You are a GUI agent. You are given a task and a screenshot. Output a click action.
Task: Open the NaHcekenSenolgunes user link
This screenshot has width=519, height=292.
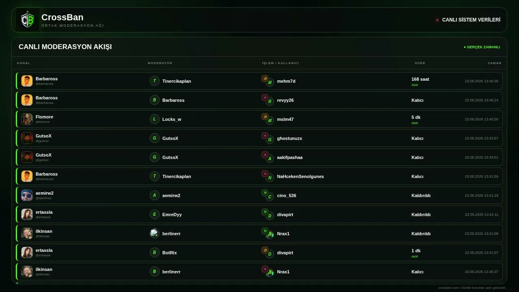(x=300, y=176)
